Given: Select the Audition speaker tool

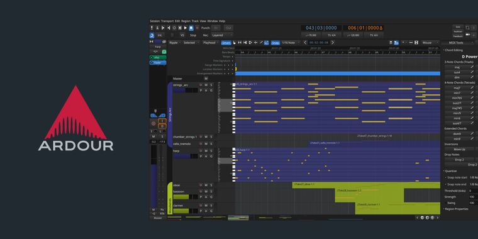Looking at the screenshot, I should pyautogui.click(x=250, y=43).
